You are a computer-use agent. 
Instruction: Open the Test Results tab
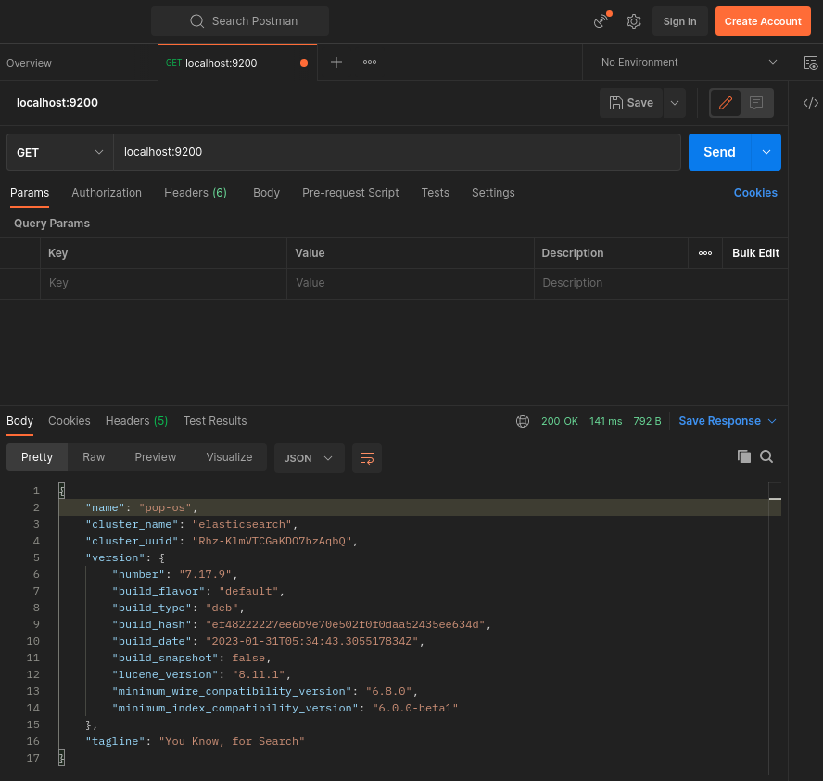point(215,421)
